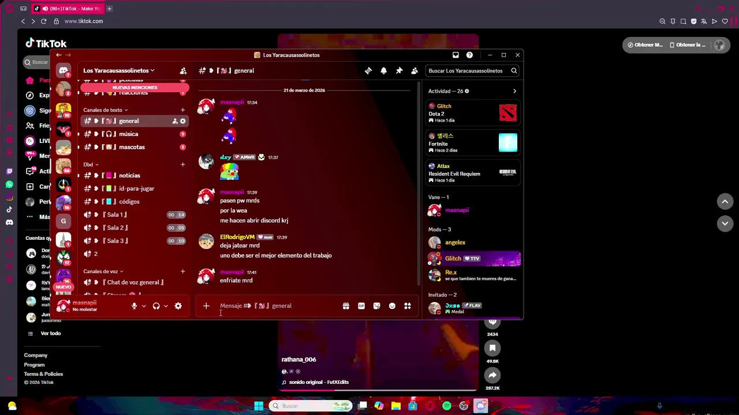This screenshot has width=739, height=415.
Task: Open the Threads icon in channel header
Action: pos(368,70)
